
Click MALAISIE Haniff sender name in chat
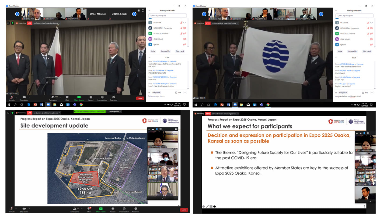point(345,71)
